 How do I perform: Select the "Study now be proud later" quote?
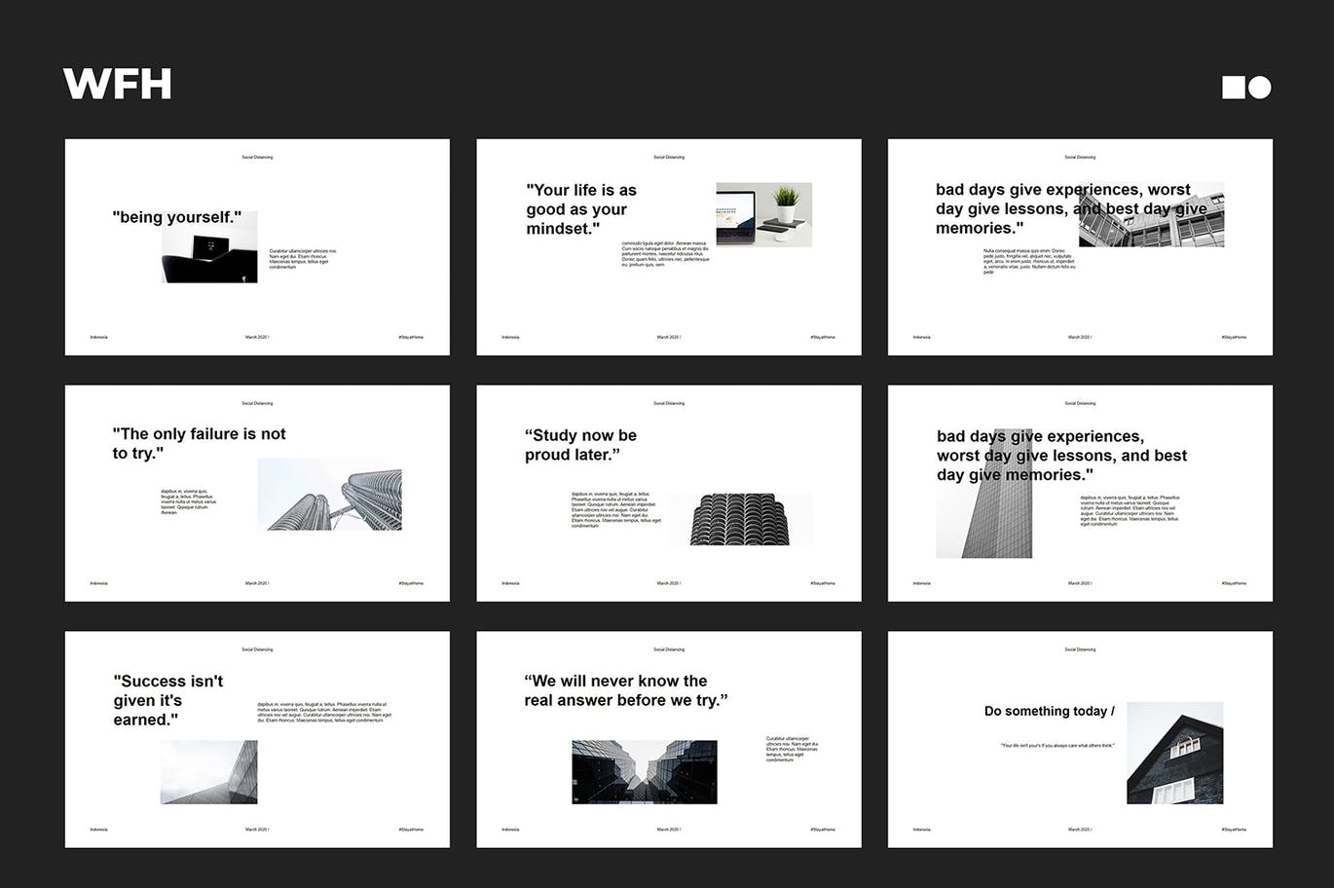[x=580, y=445]
